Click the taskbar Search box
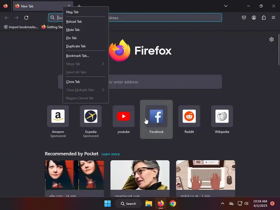 [x=128, y=203]
